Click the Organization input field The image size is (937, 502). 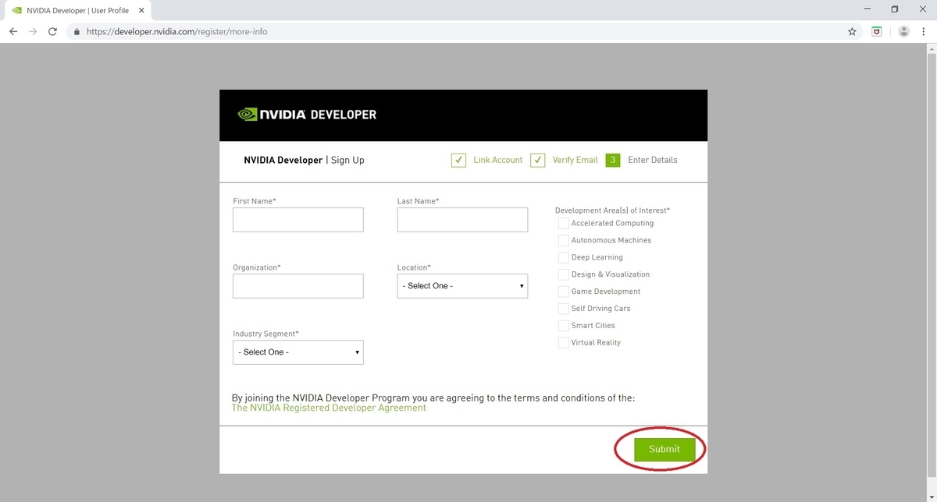pyautogui.click(x=297, y=286)
